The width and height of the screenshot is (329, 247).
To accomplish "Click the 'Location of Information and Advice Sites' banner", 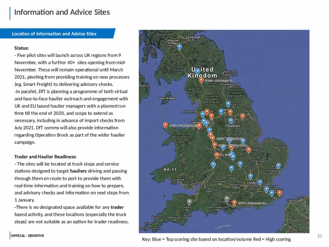I will [54, 34].
